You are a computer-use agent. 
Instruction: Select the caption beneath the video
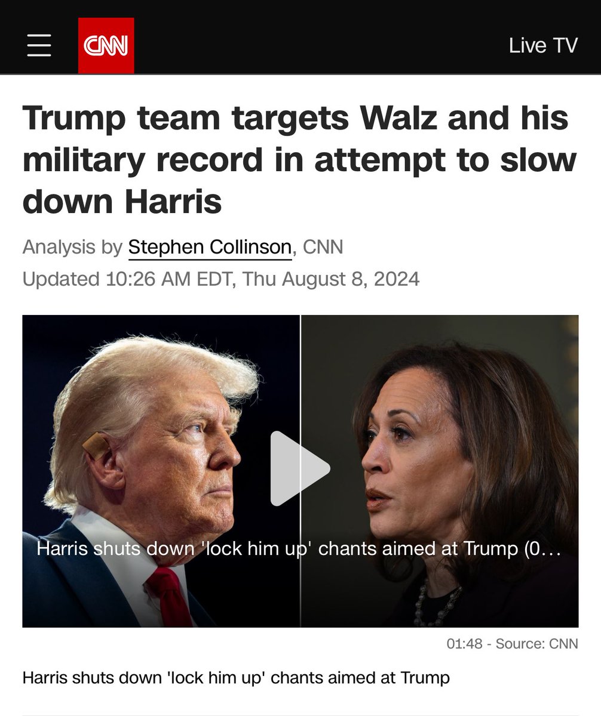pyautogui.click(x=236, y=678)
